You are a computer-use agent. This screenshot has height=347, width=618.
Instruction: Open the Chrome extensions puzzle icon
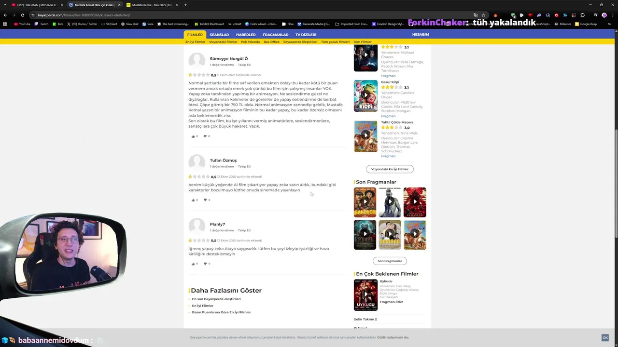point(582,15)
